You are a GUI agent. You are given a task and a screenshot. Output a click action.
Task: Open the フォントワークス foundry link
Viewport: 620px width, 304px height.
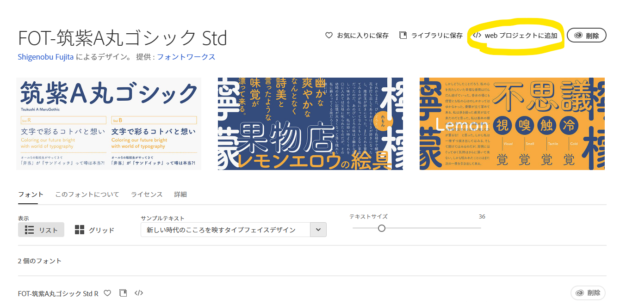[186, 57]
